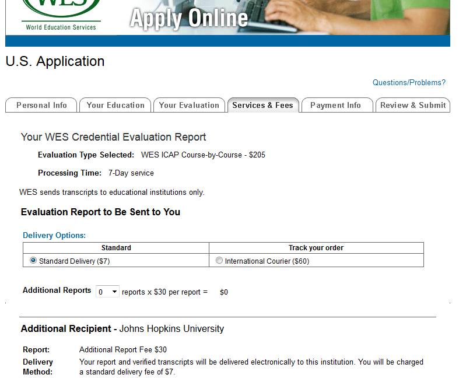Click the 'Johns Hopkins University' recipient name
The image size is (459, 378).
171,329
